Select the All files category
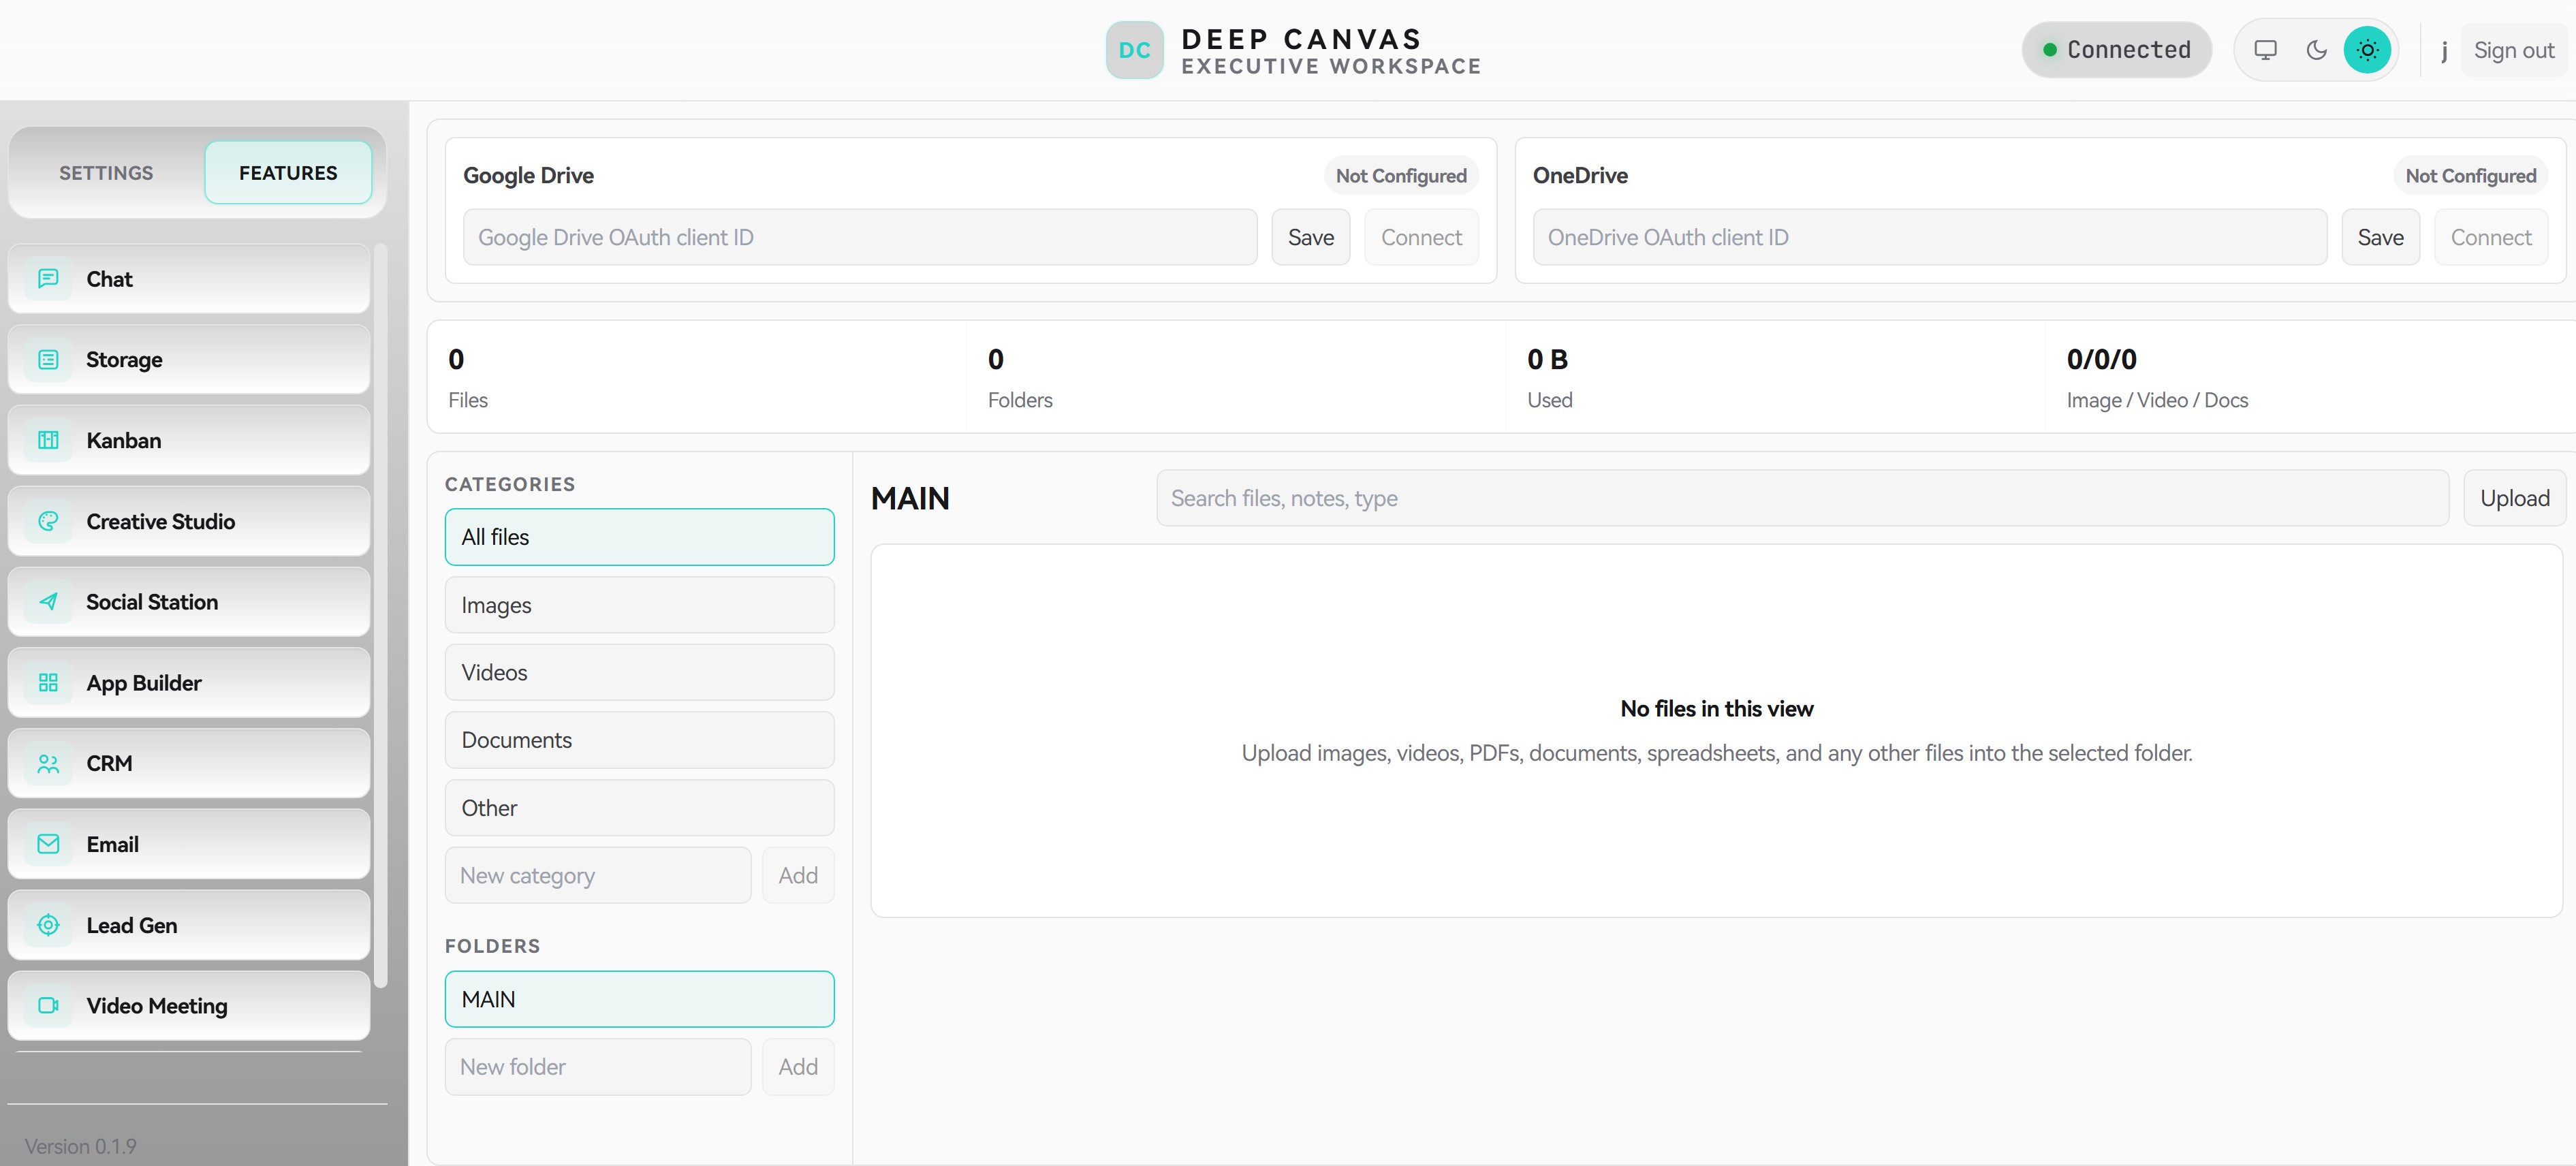This screenshot has width=2576, height=1166. point(639,537)
